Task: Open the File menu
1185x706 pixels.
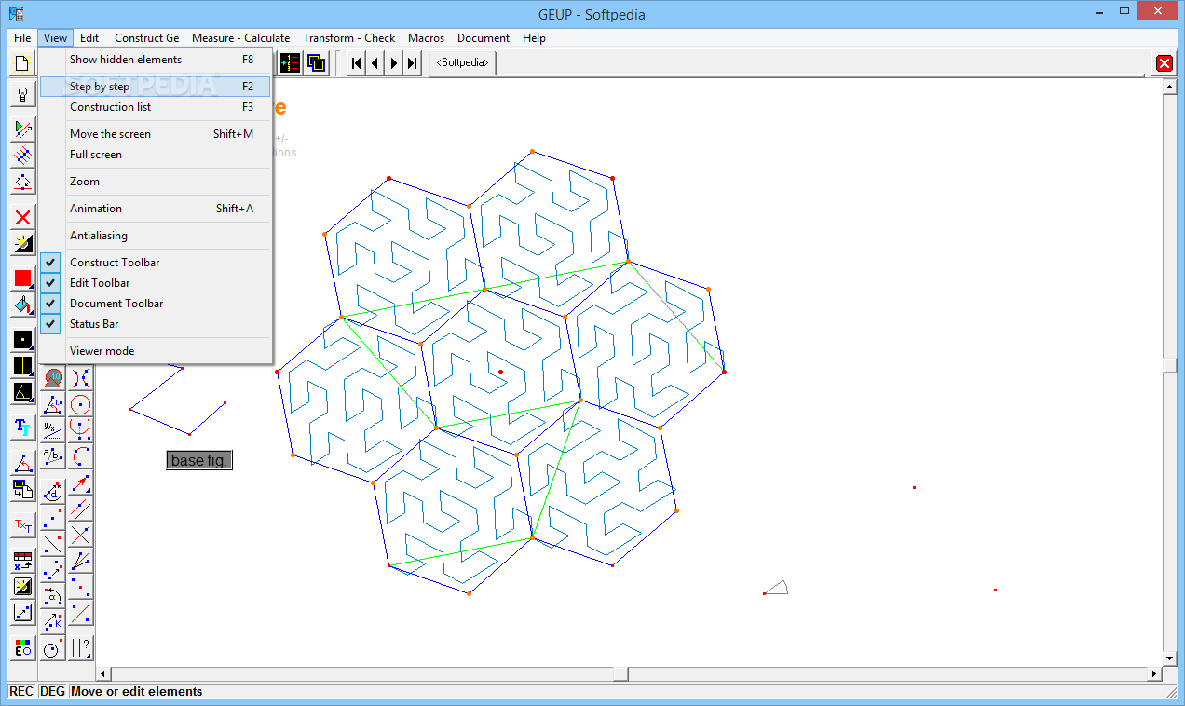Action: coord(22,38)
